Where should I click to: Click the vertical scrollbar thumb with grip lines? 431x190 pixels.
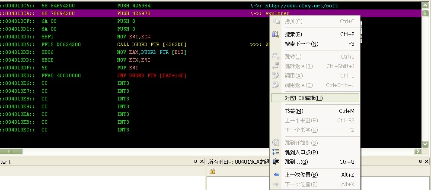pyautogui.click(x=425, y=14)
